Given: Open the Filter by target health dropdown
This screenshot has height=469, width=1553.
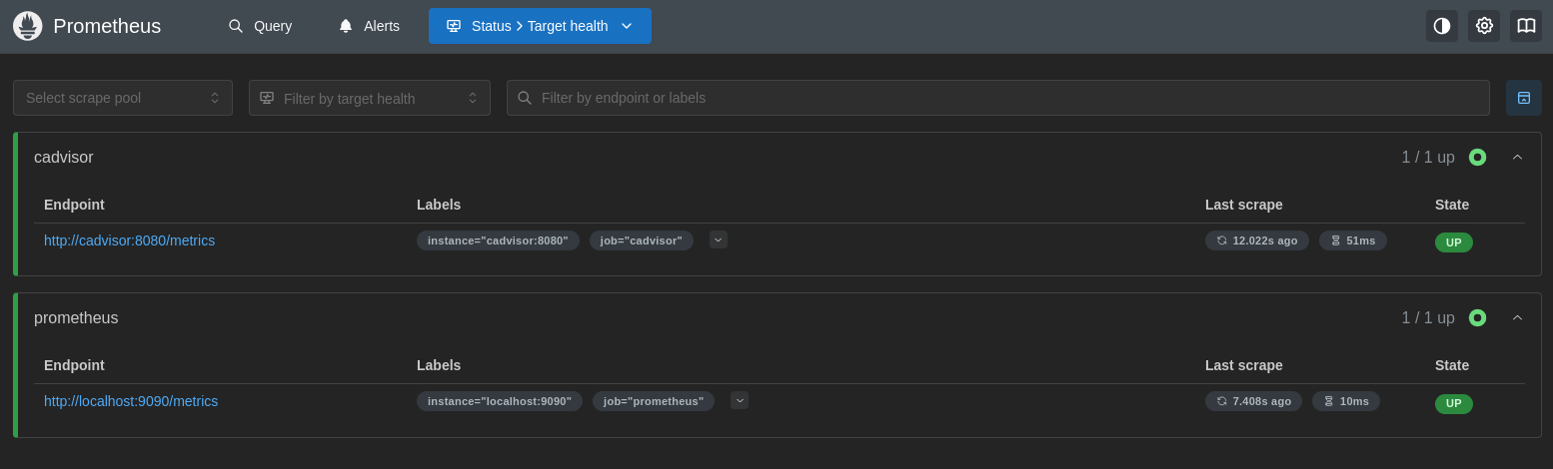Looking at the screenshot, I should click(x=369, y=98).
